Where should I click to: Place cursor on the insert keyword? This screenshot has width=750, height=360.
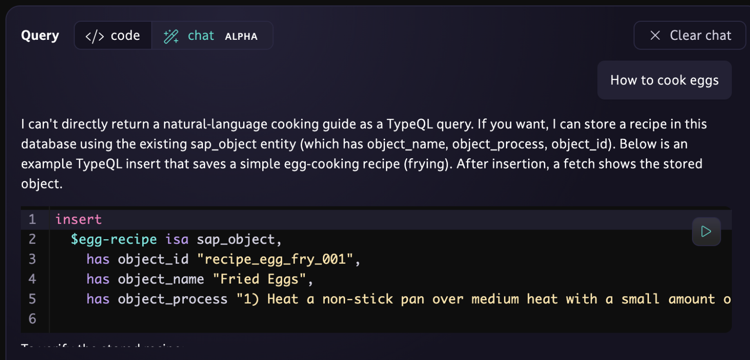78,219
